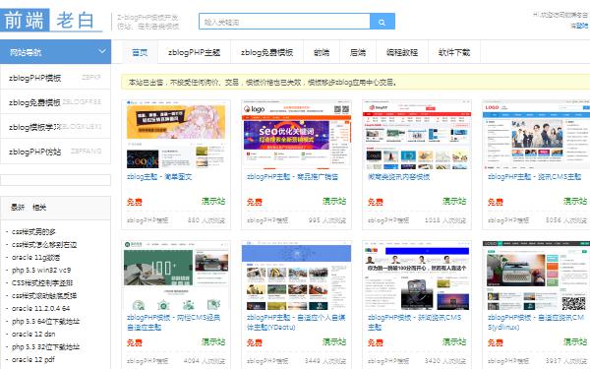Click the sold-site notice banner text

(x=263, y=82)
